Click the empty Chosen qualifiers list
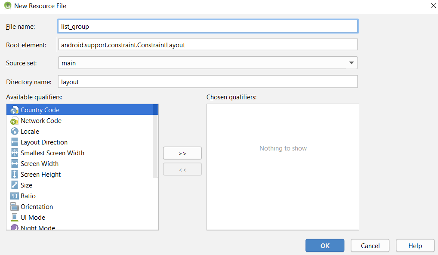Image resolution: width=438 pixels, height=255 pixels. (x=283, y=167)
